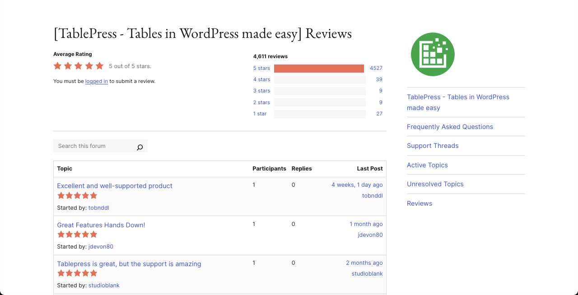Click the 4 stars progress bar
The image size is (578, 295).
[x=320, y=79]
